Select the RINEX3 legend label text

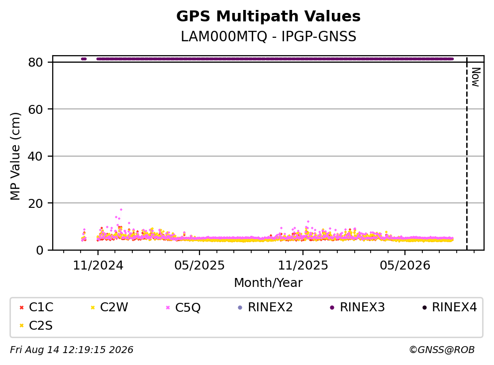[362, 307]
